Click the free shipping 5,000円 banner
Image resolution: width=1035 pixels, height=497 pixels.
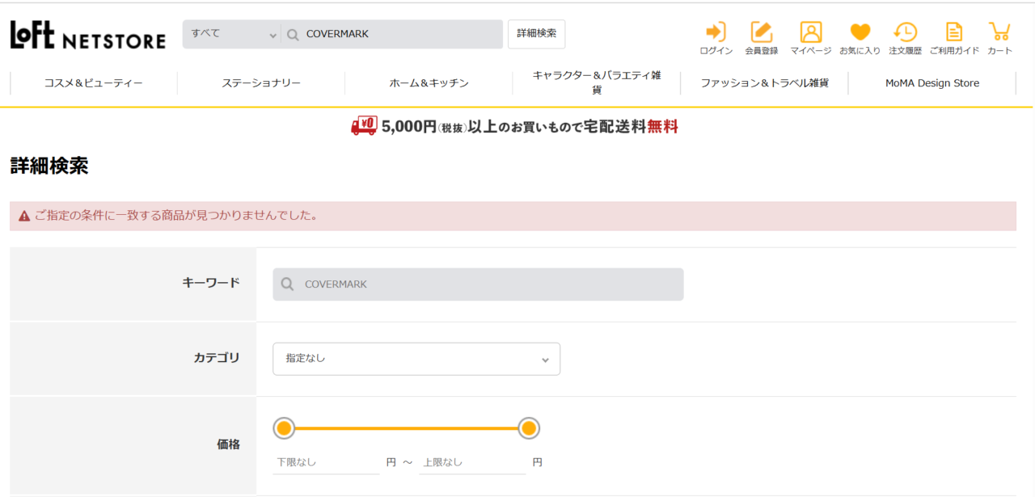[514, 126]
